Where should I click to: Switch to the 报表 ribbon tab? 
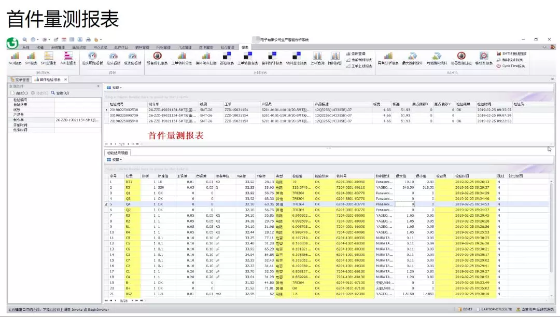(x=245, y=47)
